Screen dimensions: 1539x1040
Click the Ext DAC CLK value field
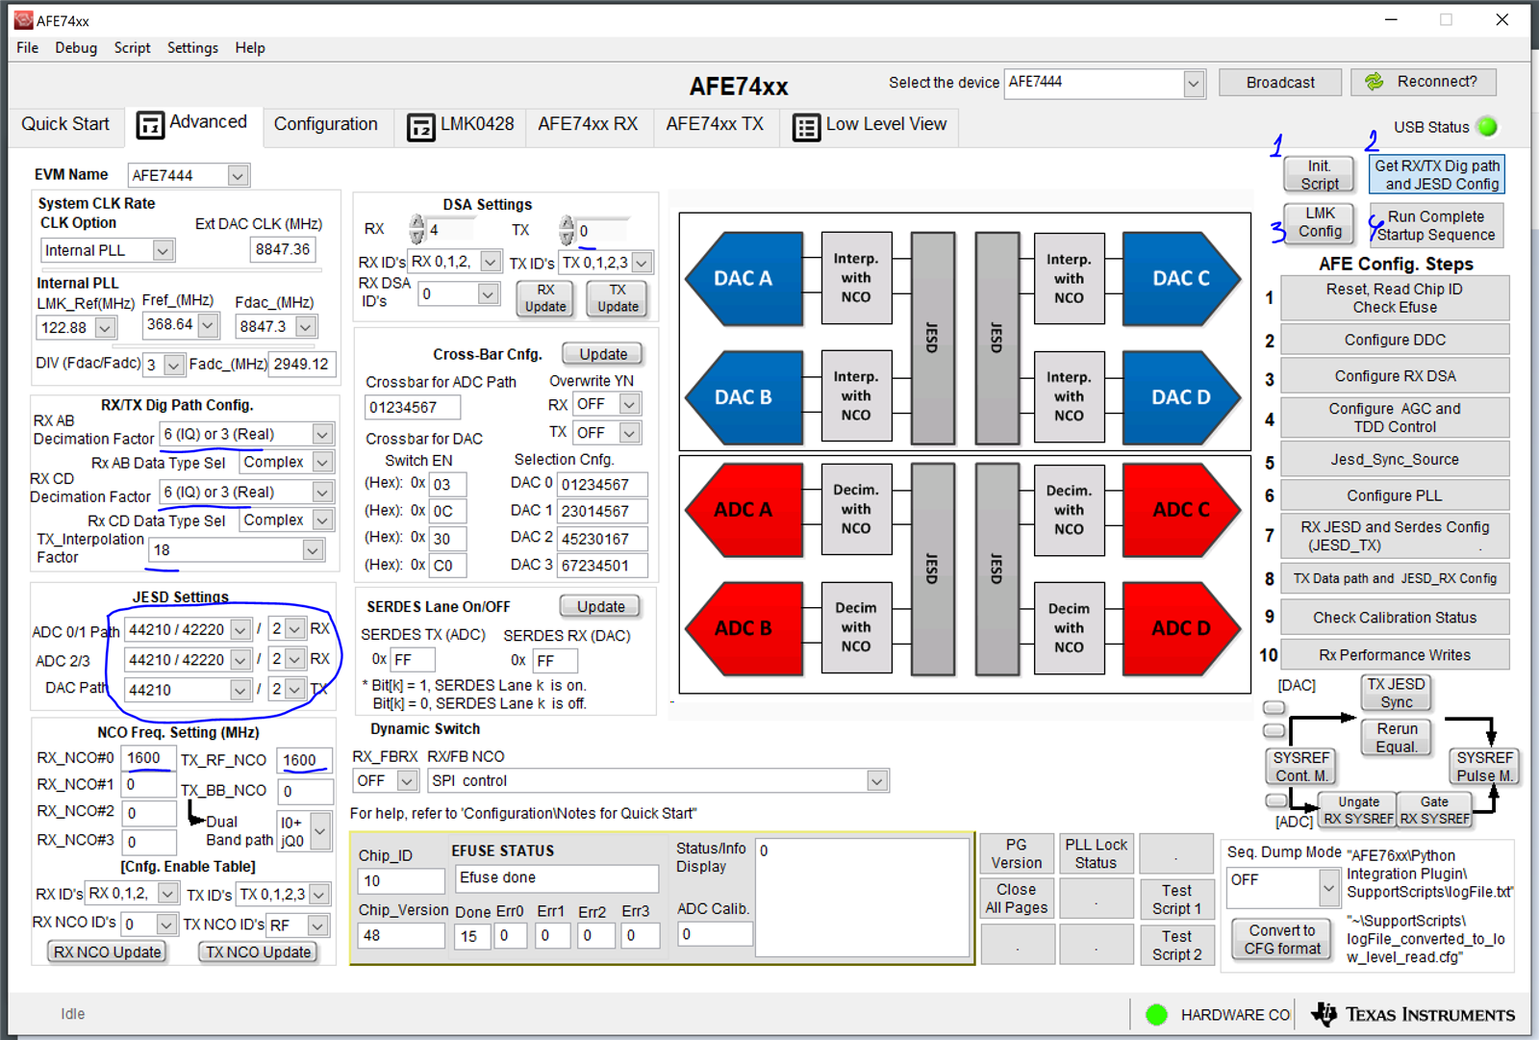pyautogui.click(x=283, y=250)
